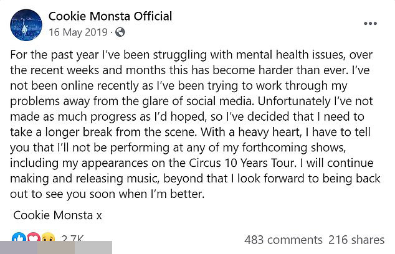Open the three-dot post options menu
395x254 pixels.
click(x=370, y=24)
